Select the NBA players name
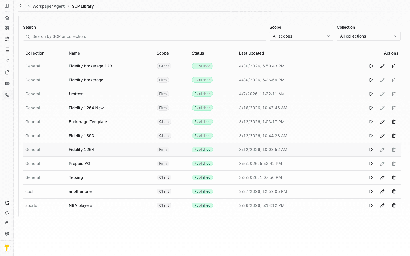The height and width of the screenshot is (256, 410). pos(81,205)
